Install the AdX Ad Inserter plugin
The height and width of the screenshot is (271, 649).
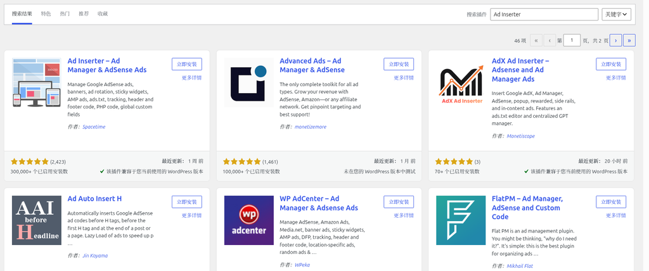click(611, 64)
